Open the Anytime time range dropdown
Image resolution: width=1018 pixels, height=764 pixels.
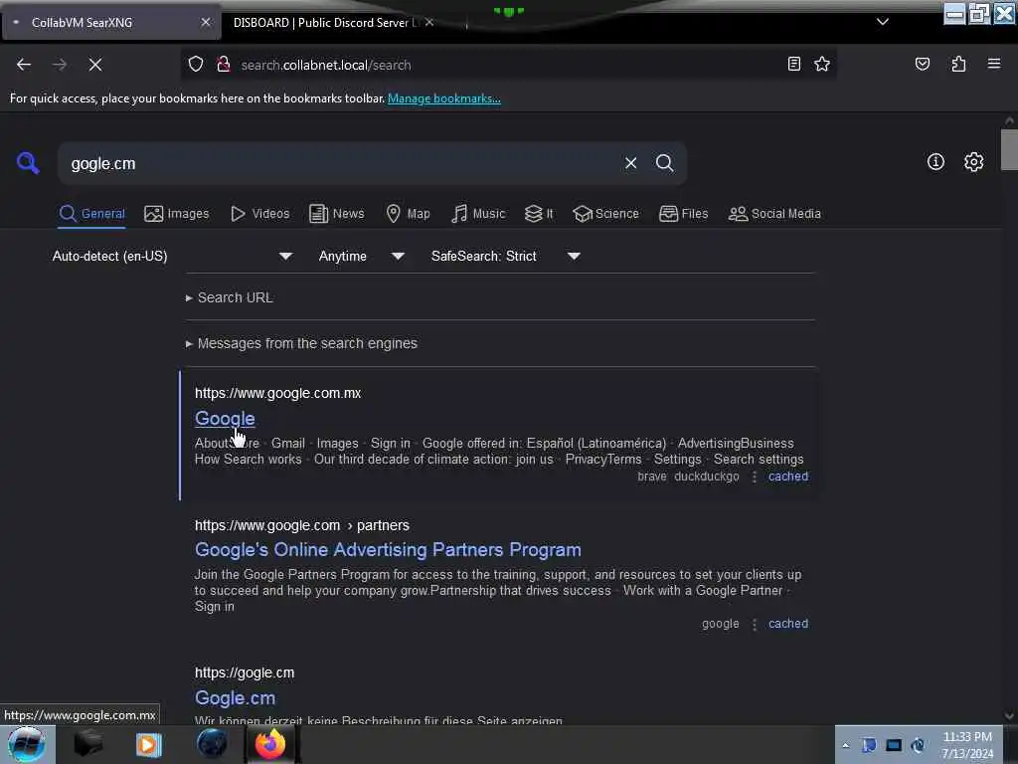coord(361,256)
